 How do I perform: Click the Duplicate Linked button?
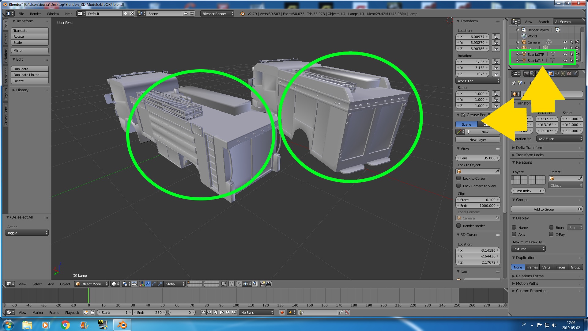30,75
